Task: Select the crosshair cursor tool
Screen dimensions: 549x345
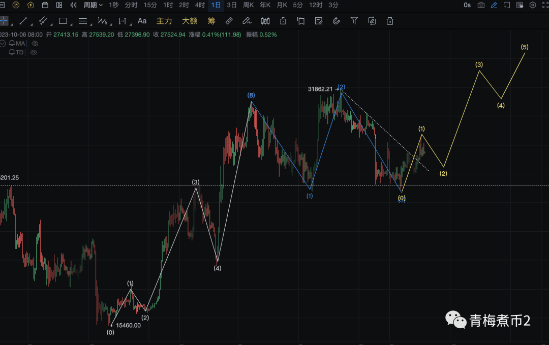Action: [4, 21]
